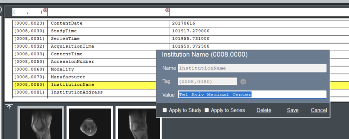Click the collapse thumbnails arrow icon

(9, 107)
